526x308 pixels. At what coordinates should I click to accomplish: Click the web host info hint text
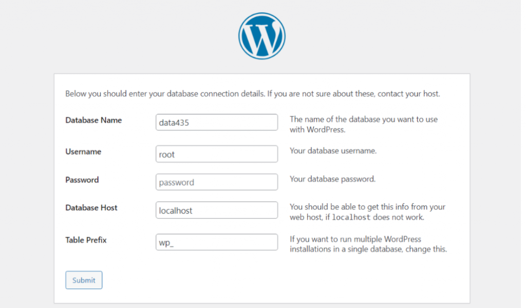[x=367, y=211]
